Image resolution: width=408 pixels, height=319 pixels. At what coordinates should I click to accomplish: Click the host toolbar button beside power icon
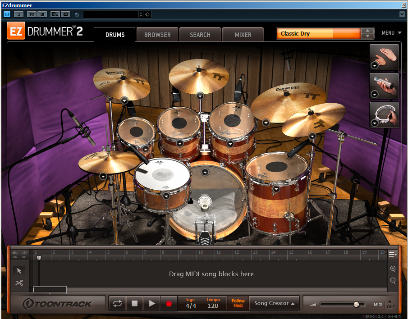pyautogui.click(x=18, y=14)
